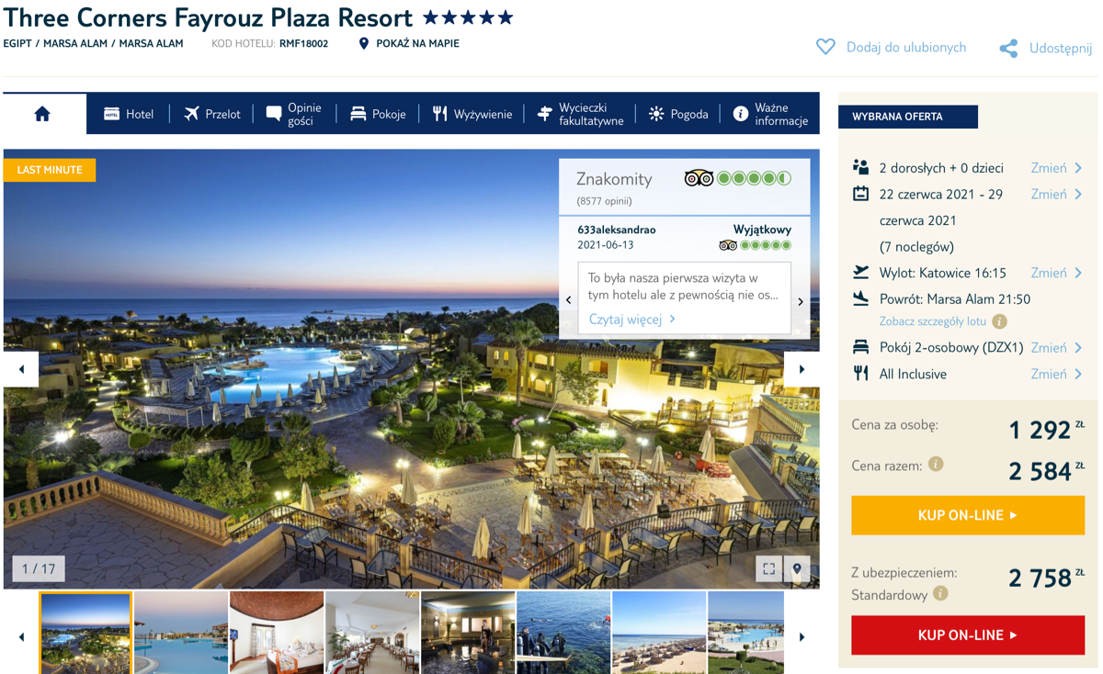The width and height of the screenshot is (1103, 674).
Task: Change the number of travellers via Zmień
Action: (x=1056, y=168)
